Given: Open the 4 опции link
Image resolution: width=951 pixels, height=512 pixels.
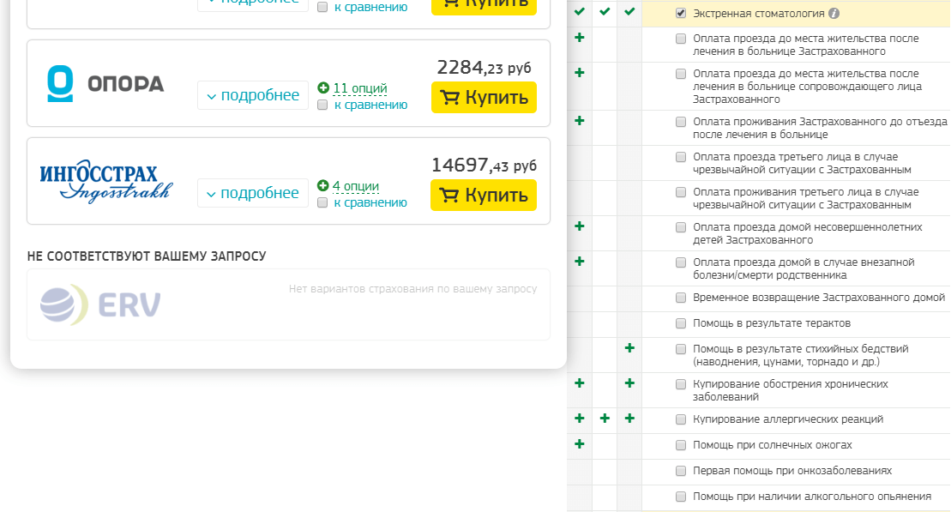Looking at the screenshot, I should click(x=355, y=186).
